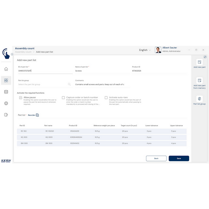The height and width of the screenshot is (209, 209).
Task: Focus the Name of part list field
Action: (x=102, y=71)
